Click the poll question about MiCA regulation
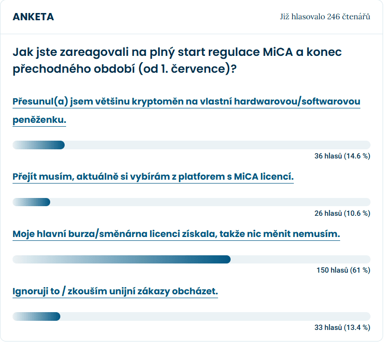Image resolution: width=385 pixels, height=342 pixels. [177, 60]
